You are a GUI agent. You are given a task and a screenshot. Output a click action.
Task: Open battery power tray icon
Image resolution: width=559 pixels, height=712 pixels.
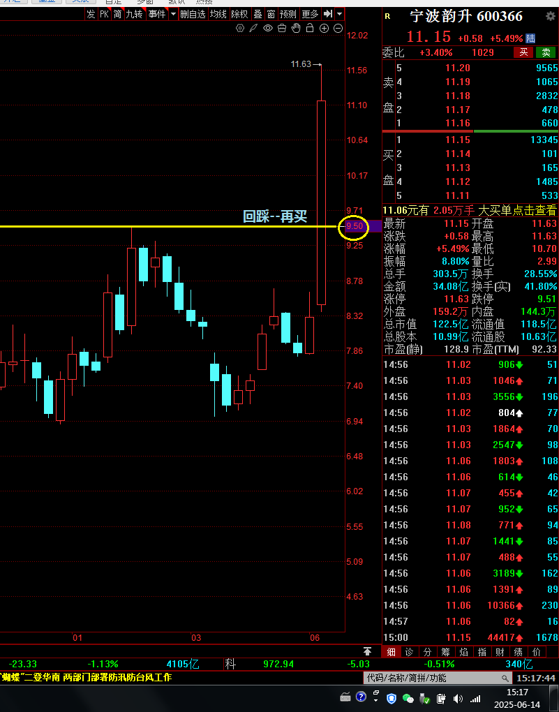click(440, 698)
